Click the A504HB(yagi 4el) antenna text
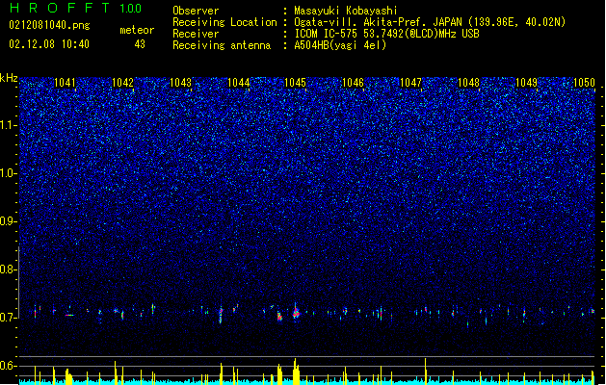The width and height of the screenshot is (606, 385). pyautogui.click(x=340, y=45)
